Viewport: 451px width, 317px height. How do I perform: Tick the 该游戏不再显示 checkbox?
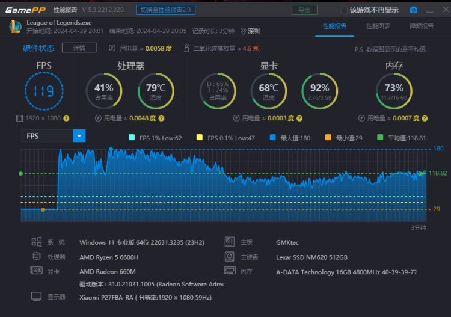(x=344, y=10)
